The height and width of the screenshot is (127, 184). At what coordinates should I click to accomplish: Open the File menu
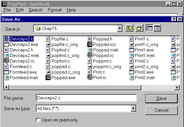pos(7,10)
